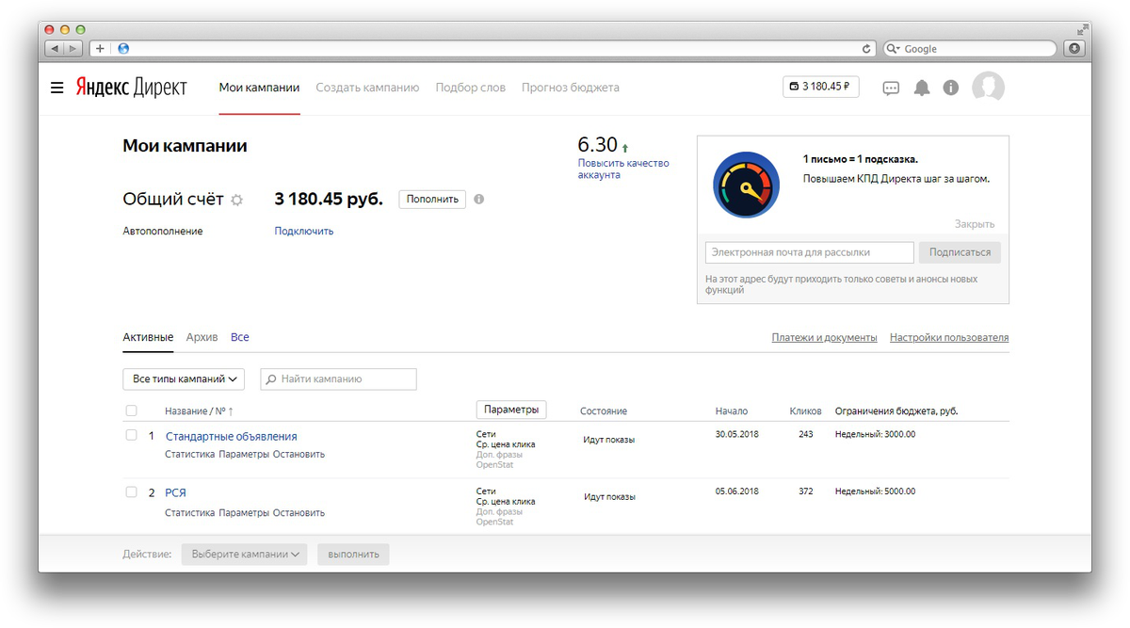This screenshot has height=628, width=1130.
Task: Open Подбор слов in the top navigation
Action: point(471,88)
